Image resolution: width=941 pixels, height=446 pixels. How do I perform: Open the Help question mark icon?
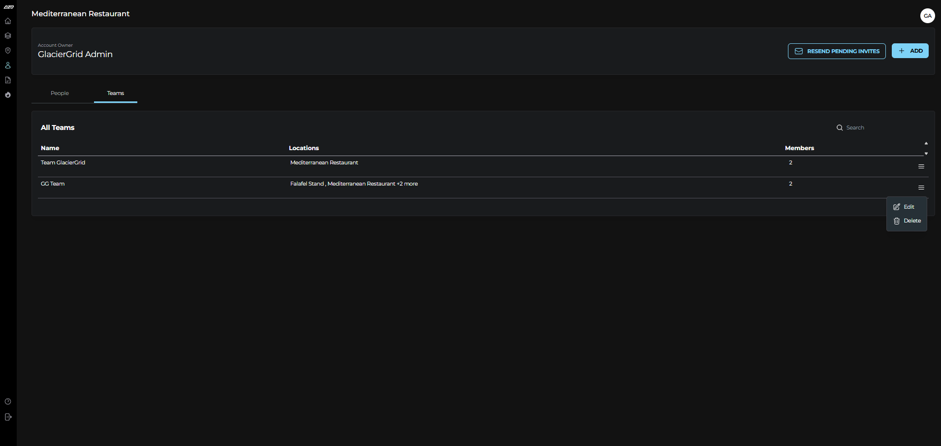[8, 401]
